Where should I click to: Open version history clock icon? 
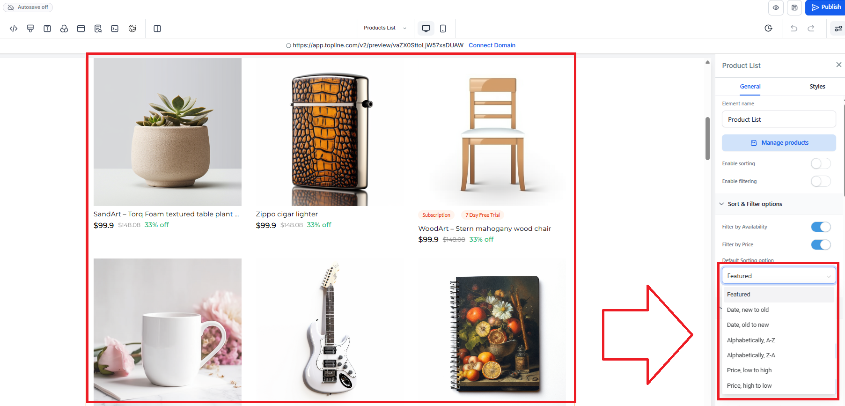click(768, 29)
